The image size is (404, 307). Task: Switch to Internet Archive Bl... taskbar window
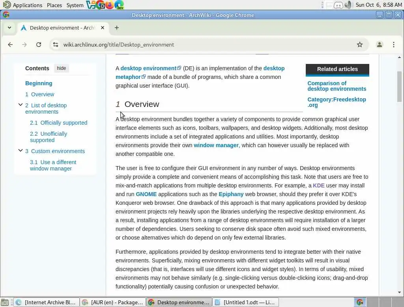tap(47, 302)
